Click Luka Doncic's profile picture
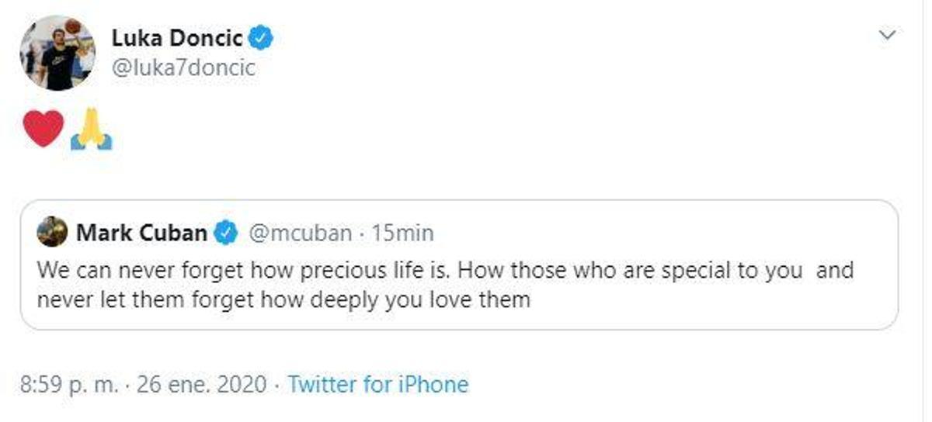Viewport: 932px width, 422px height. pos(58,53)
